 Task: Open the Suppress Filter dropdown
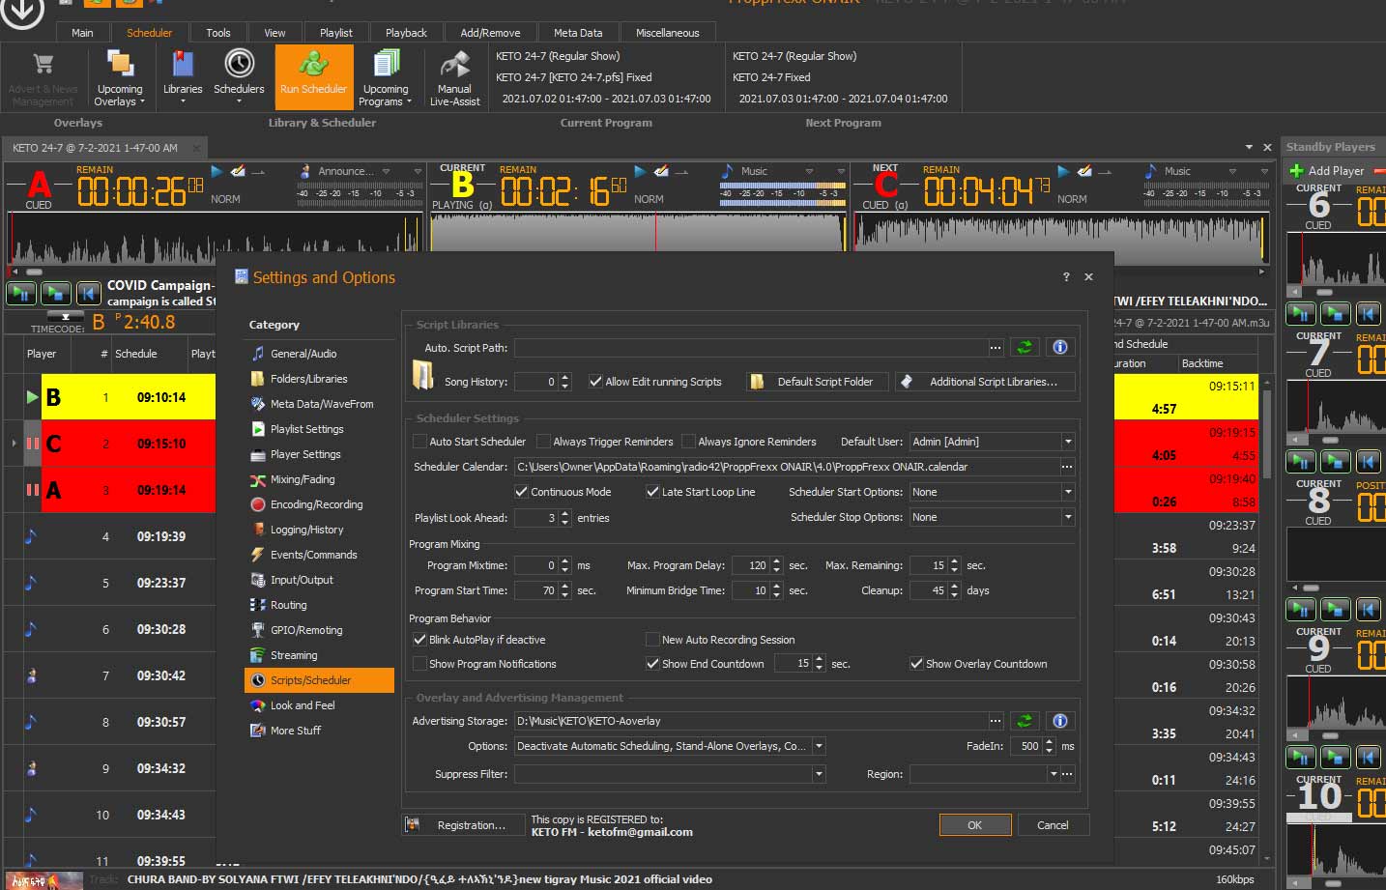click(x=819, y=774)
